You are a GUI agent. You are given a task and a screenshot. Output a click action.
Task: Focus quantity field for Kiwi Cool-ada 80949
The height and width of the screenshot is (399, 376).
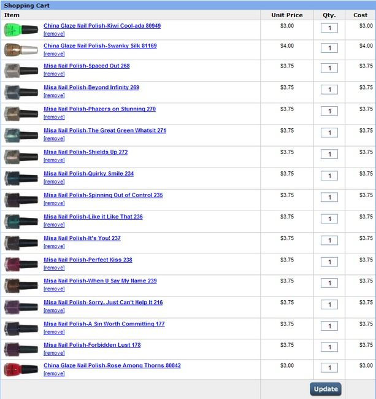tap(329, 28)
